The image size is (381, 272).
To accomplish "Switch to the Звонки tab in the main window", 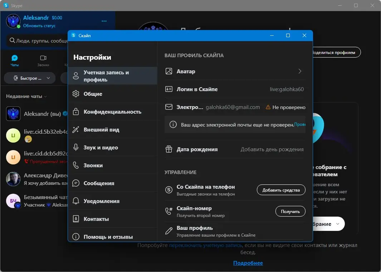I will (43, 60).
